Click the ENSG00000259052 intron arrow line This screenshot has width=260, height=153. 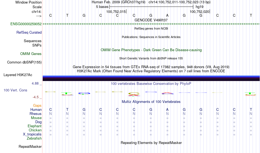pyautogui.click(x=151, y=24)
